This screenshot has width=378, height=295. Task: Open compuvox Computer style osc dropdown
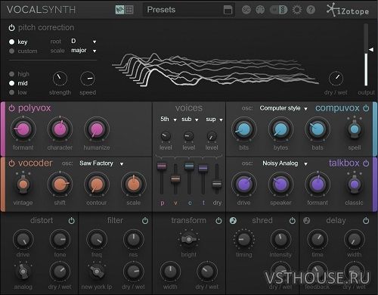pos(283,108)
